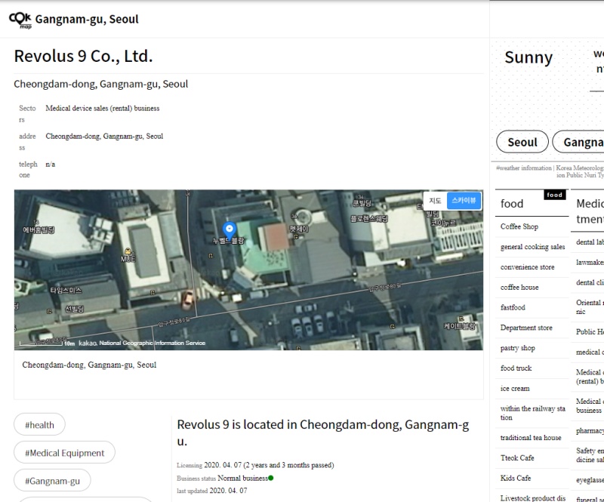The width and height of the screenshot is (604, 502).
Task: Open the Department store category
Action: (526, 328)
